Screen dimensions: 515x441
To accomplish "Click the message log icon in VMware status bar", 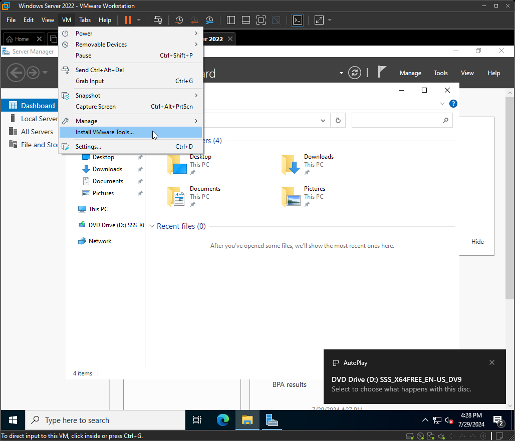I will coord(499,436).
